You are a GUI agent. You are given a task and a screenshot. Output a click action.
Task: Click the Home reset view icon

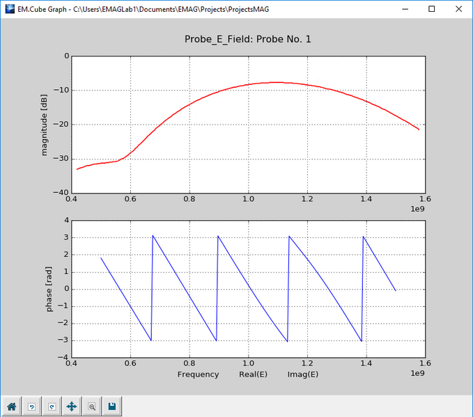[11, 406]
